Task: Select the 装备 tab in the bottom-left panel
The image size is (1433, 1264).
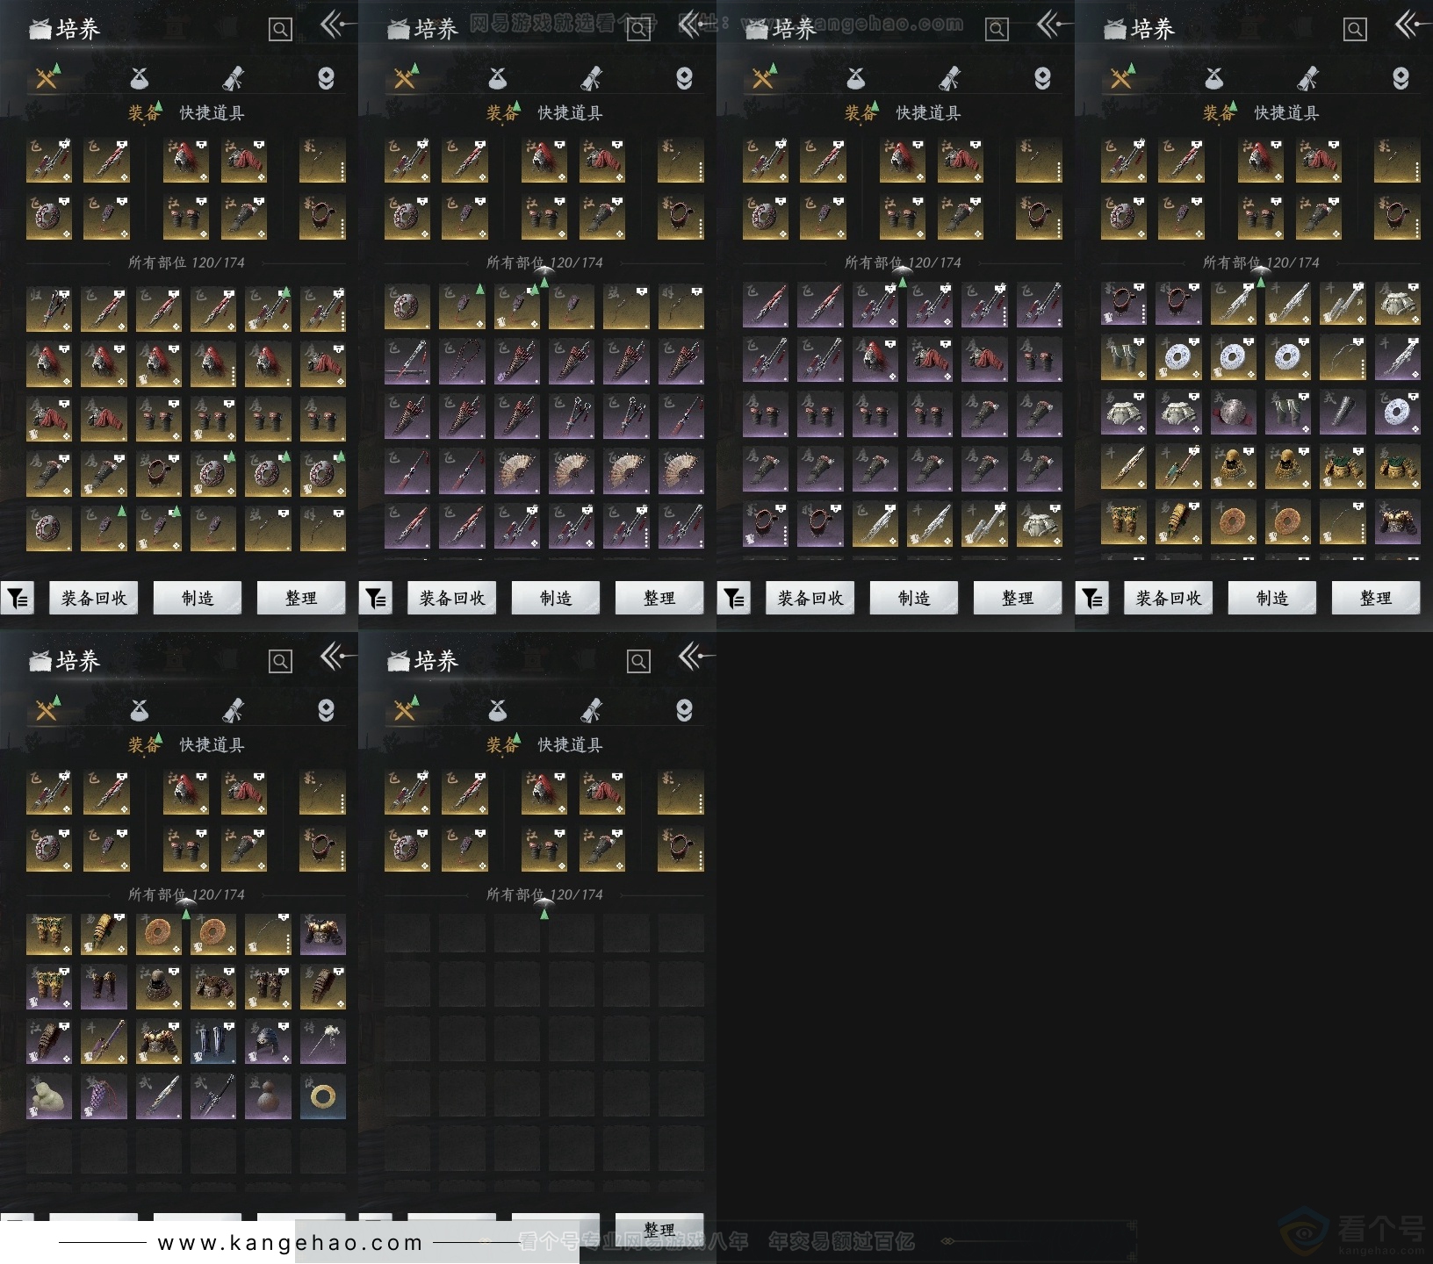Action: [144, 745]
